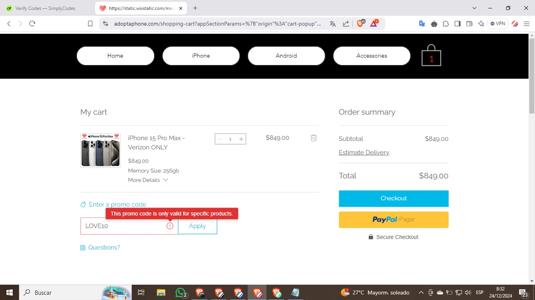The width and height of the screenshot is (535, 300).
Task: Reload the current page
Action: coord(32,23)
